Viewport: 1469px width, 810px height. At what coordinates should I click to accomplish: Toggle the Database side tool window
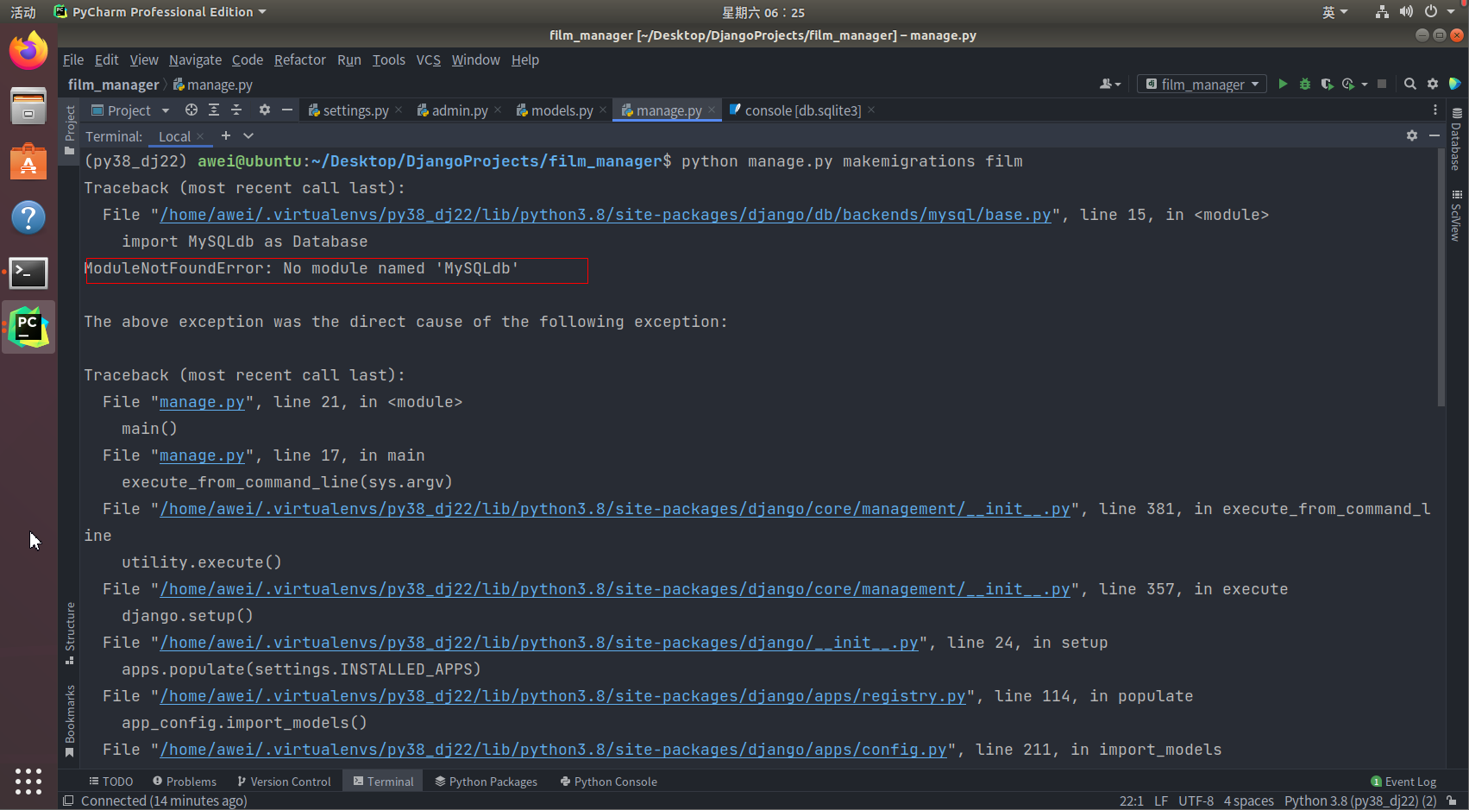tap(1456, 139)
